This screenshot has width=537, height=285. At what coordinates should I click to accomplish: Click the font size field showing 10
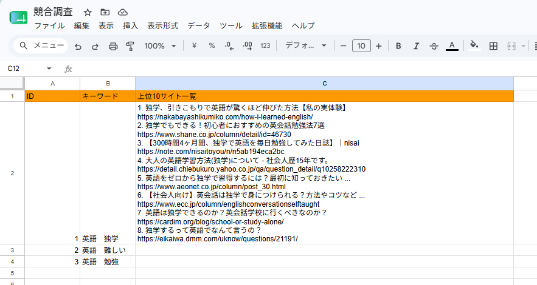pyautogui.click(x=361, y=45)
